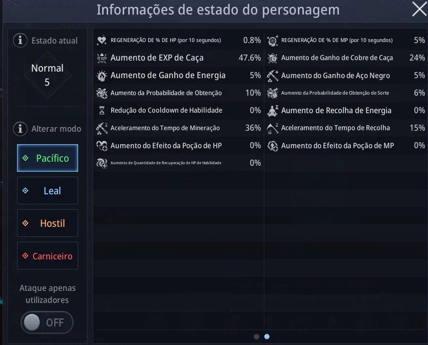This screenshot has height=345, width=428.
Task: Close the character status window
Action: (x=419, y=10)
